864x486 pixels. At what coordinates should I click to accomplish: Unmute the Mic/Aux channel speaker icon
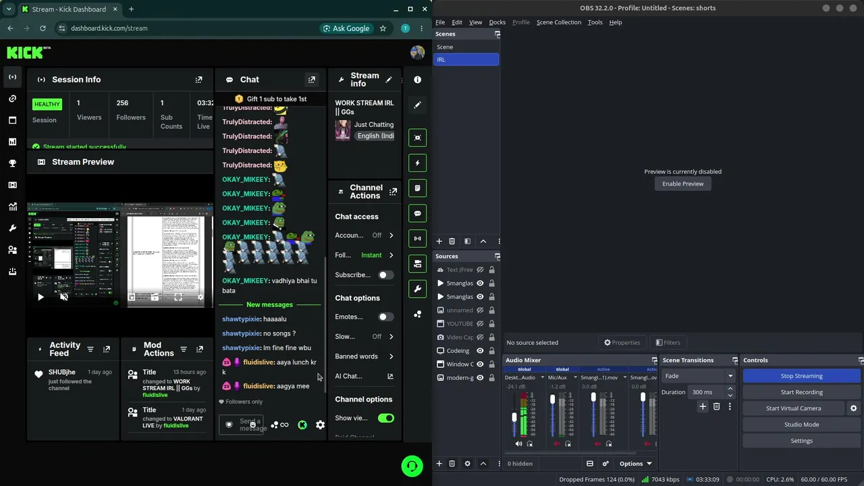[x=557, y=443]
